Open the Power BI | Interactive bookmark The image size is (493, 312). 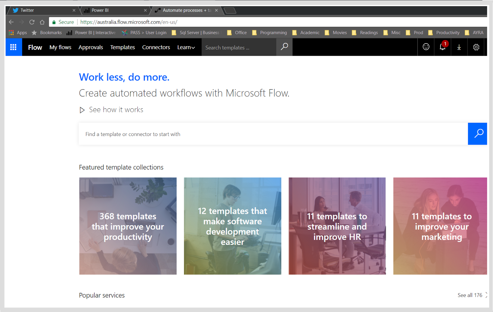click(91, 33)
